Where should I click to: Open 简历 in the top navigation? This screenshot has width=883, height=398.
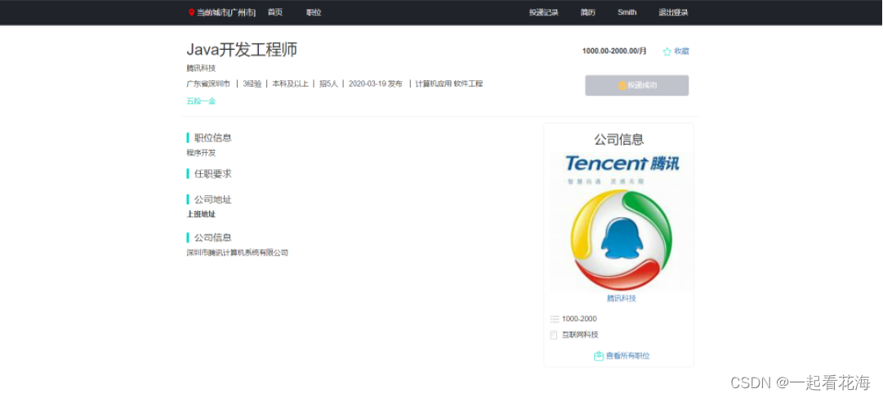click(588, 12)
